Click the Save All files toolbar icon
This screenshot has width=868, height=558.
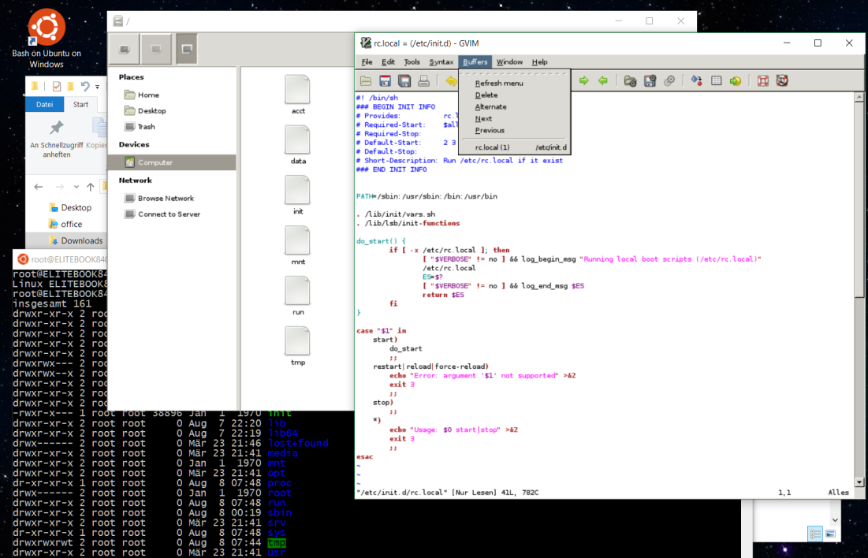coord(404,80)
